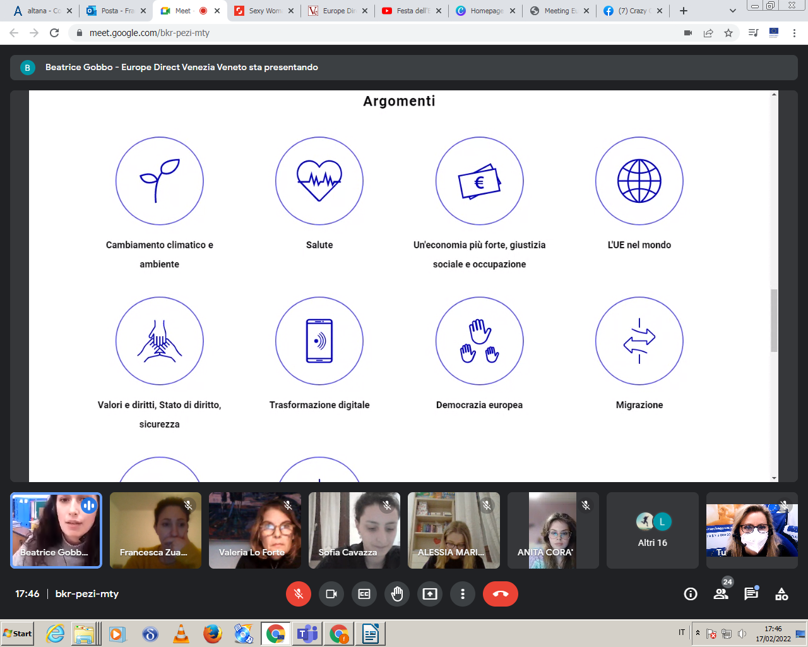Image resolution: width=808 pixels, height=647 pixels.
Task: Click the presentation scrollbar's up arrow
Action: (x=774, y=94)
